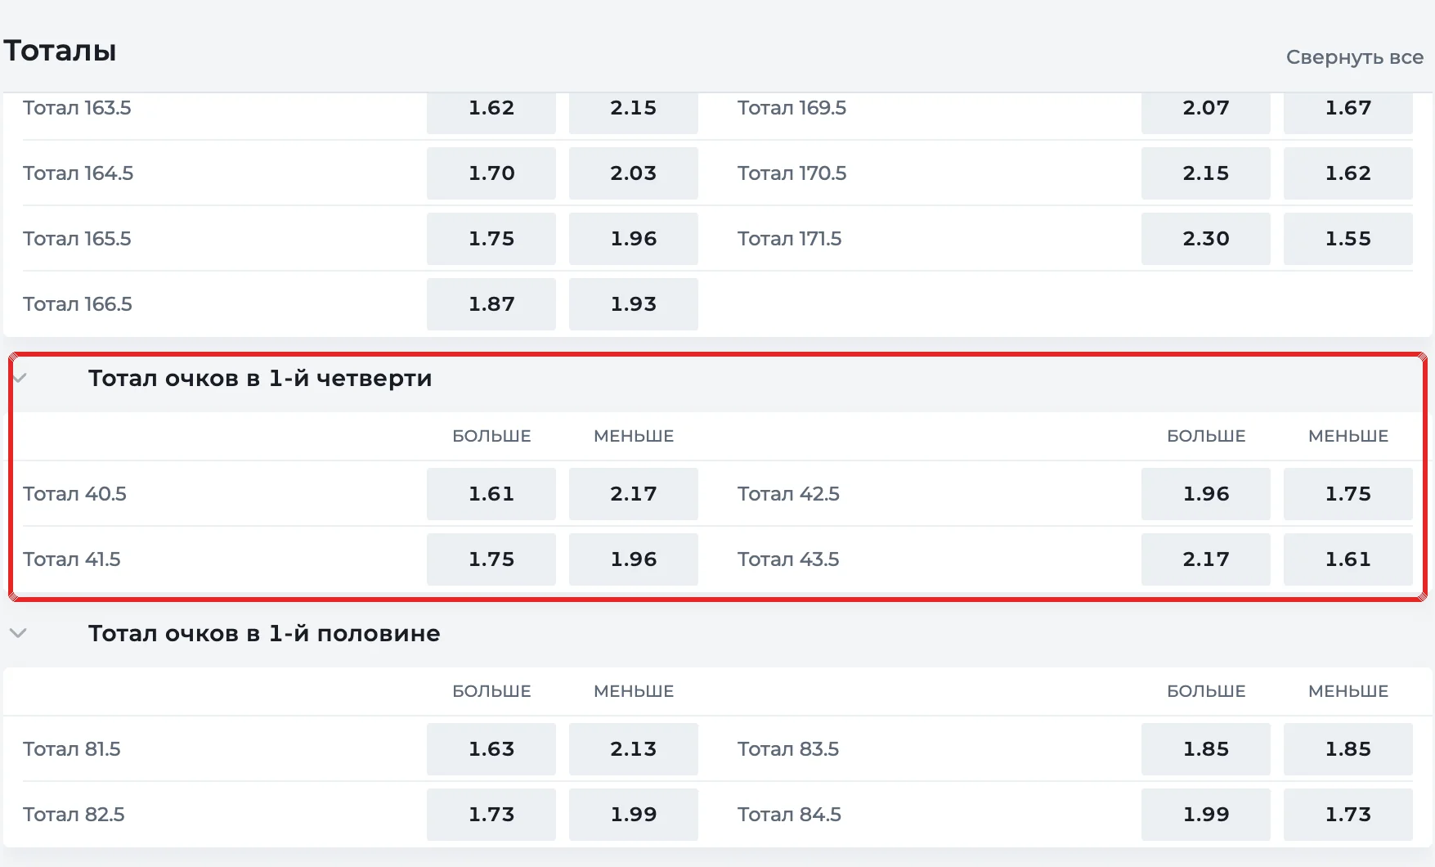Pick over odds 1.75 for Тотал 41.5
The width and height of the screenshot is (1435, 867).
click(491, 559)
